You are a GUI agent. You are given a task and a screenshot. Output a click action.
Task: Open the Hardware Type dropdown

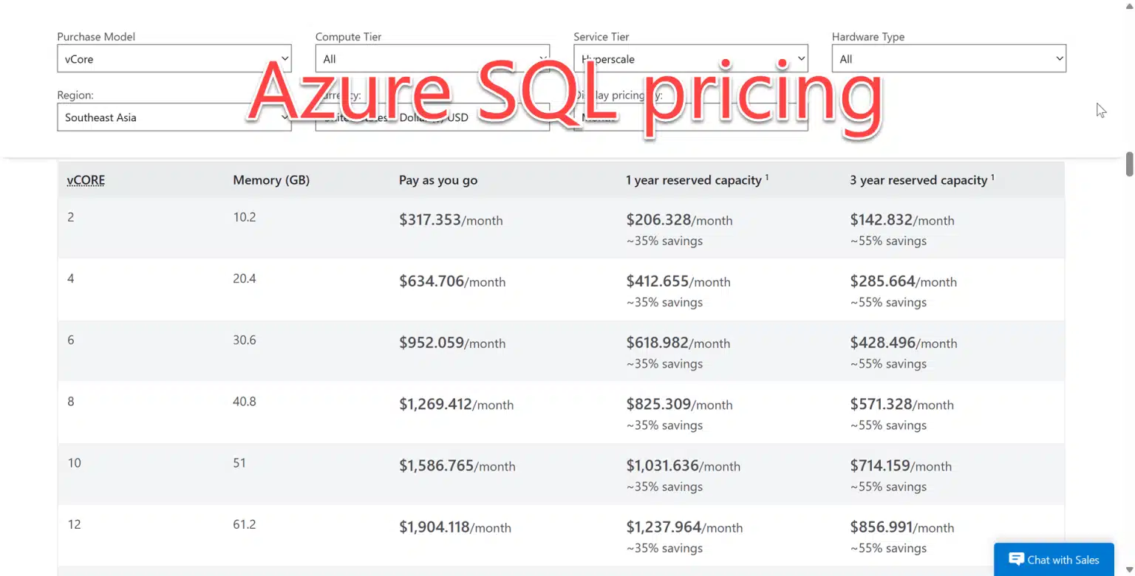coord(949,58)
